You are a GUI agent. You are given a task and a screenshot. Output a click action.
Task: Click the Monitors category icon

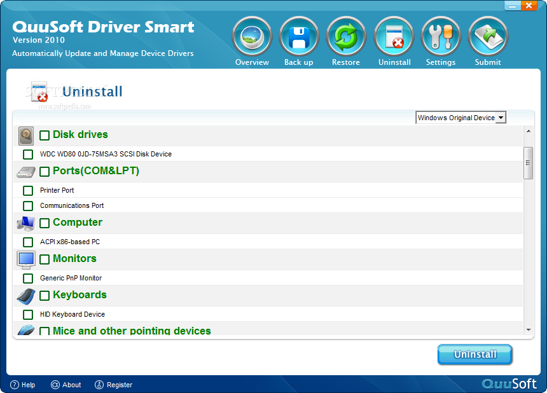26,260
